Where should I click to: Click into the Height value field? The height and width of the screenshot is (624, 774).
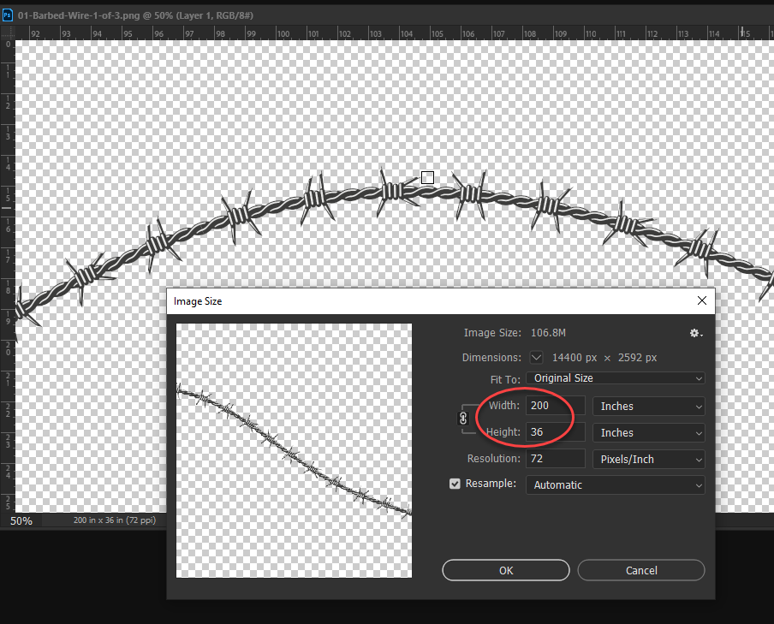pyautogui.click(x=556, y=433)
